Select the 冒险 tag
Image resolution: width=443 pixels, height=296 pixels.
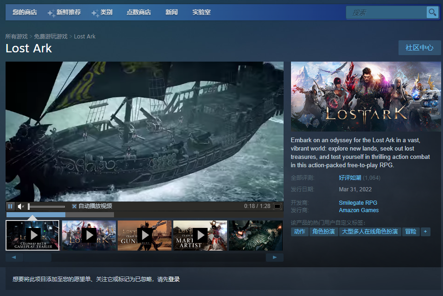411,232
